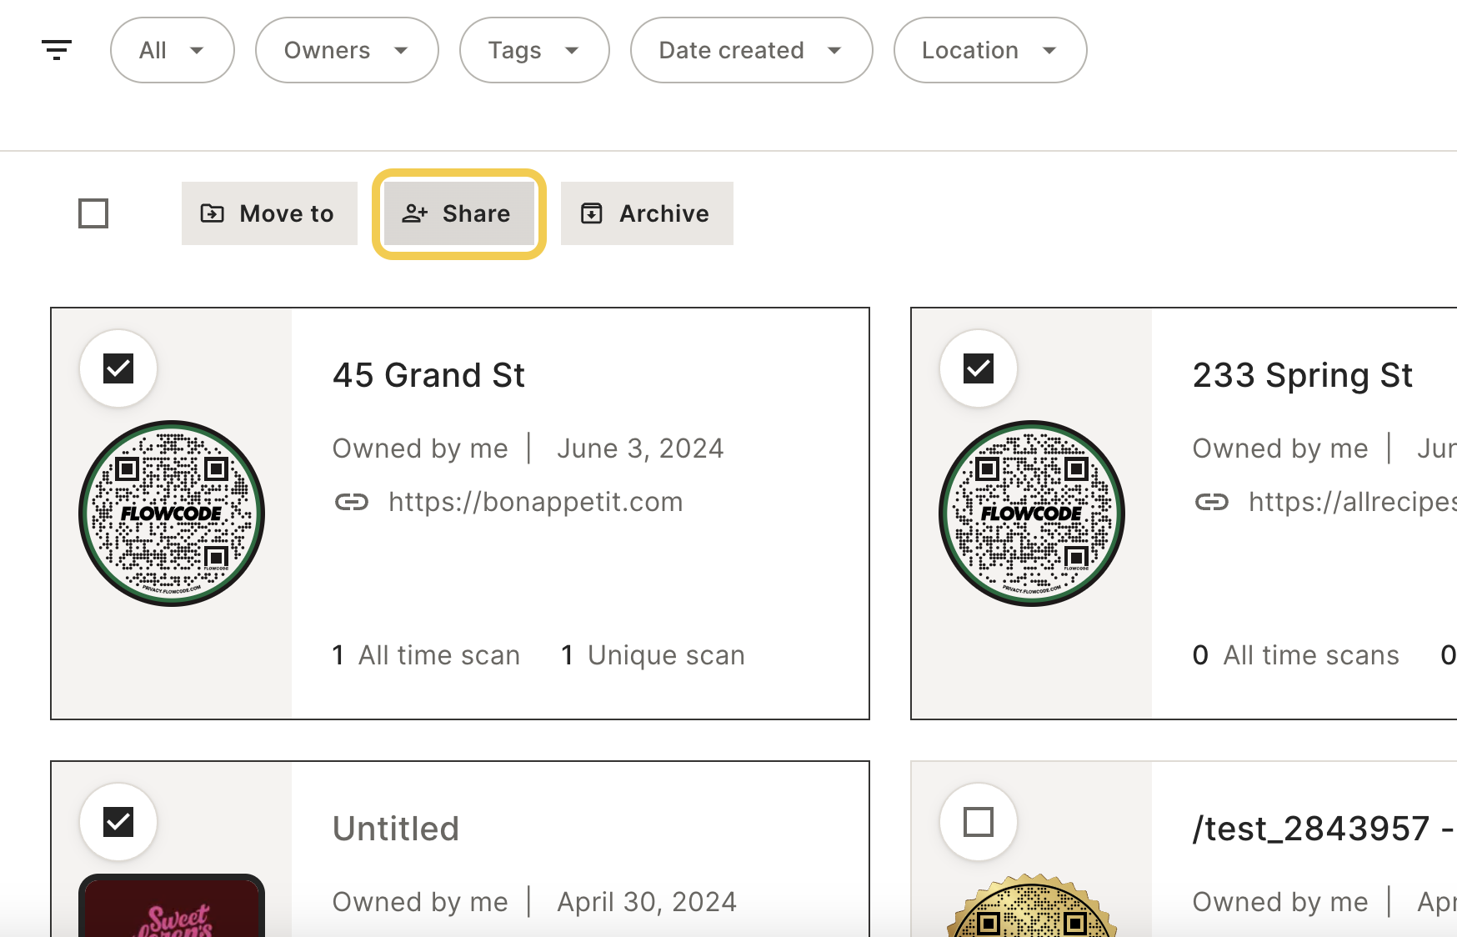Click the April 30, 2024 date
The height and width of the screenshot is (937, 1457).
coord(647,902)
